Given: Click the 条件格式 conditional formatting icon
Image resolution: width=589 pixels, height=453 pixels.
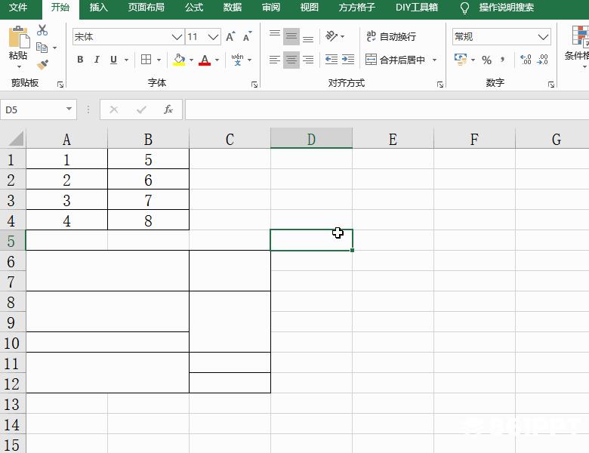Looking at the screenshot, I should click(580, 36).
